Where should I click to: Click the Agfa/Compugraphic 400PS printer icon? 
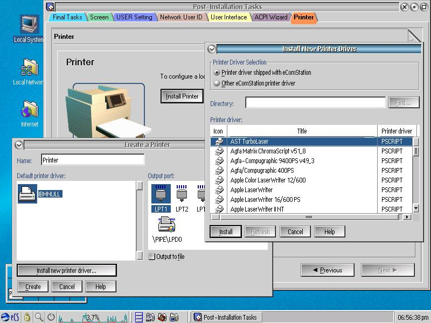point(219,170)
